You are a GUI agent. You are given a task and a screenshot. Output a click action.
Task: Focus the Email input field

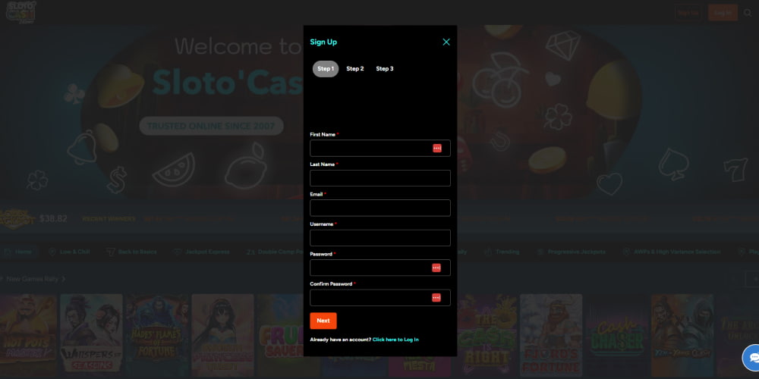[380, 208]
